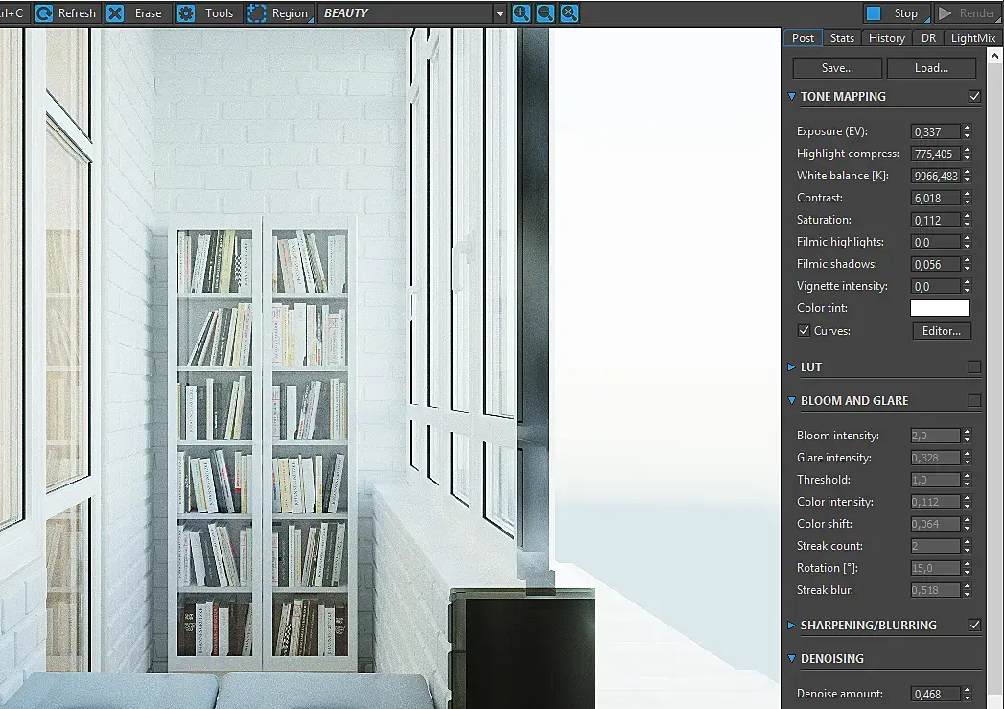
Task: Click the Stop button label
Action: (905, 13)
